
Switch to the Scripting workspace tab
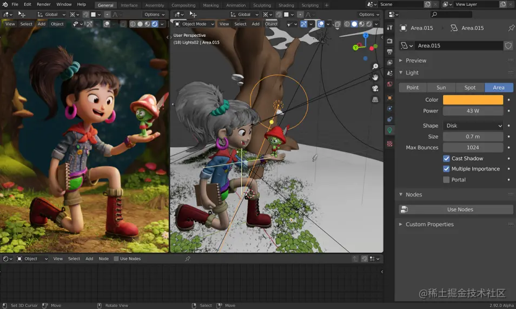pos(310,5)
